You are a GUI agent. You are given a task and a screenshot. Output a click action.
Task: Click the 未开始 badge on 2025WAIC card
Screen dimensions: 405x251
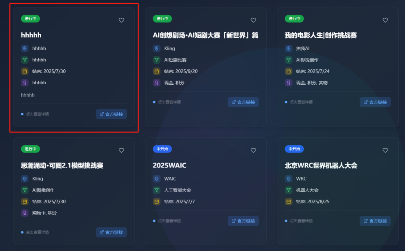162,149
